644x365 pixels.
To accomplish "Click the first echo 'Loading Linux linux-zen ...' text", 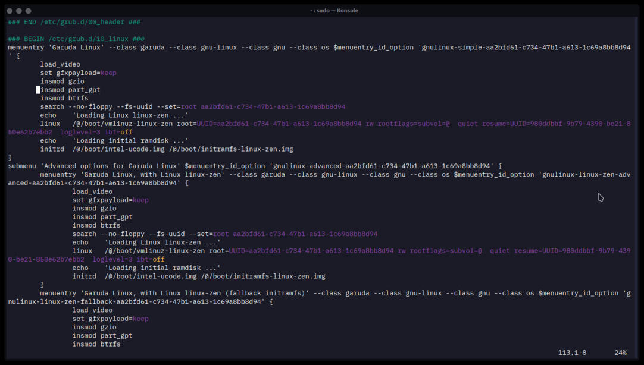I will pos(130,116).
